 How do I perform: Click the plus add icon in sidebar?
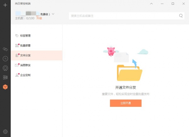coord(5,5)
